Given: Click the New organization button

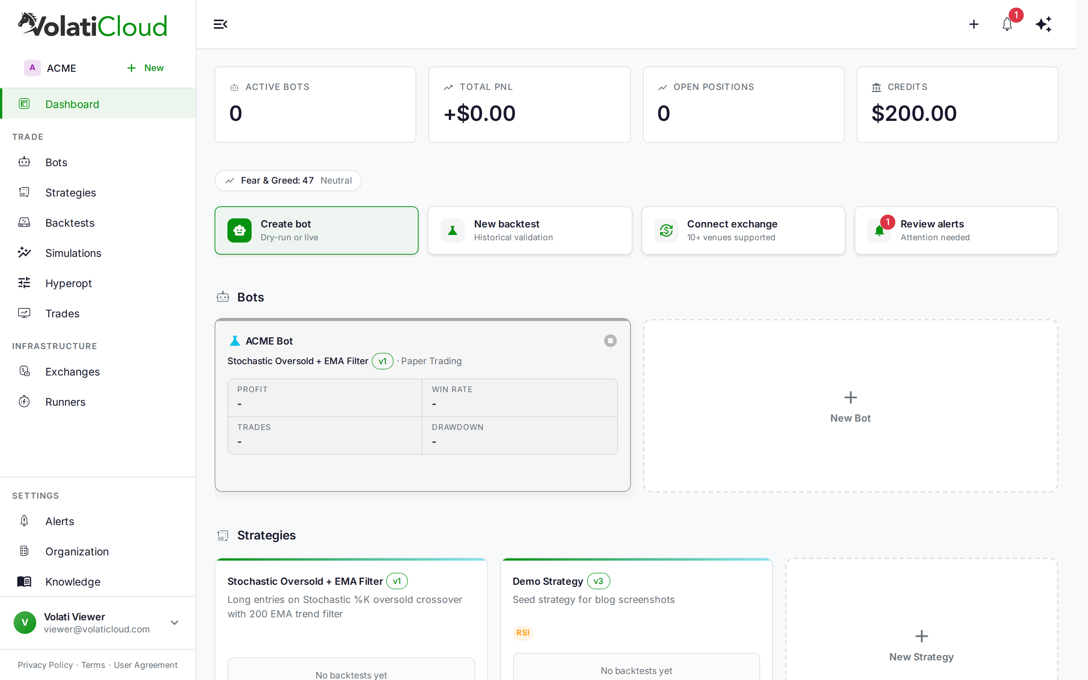Looking at the screenshot, I should click(145, 68).
